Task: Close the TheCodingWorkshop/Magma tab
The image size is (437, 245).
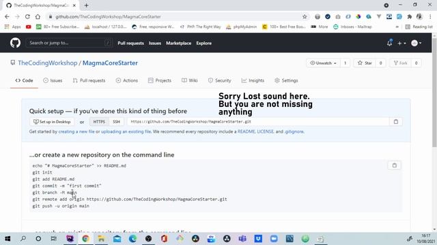Action: coord(74,5)
